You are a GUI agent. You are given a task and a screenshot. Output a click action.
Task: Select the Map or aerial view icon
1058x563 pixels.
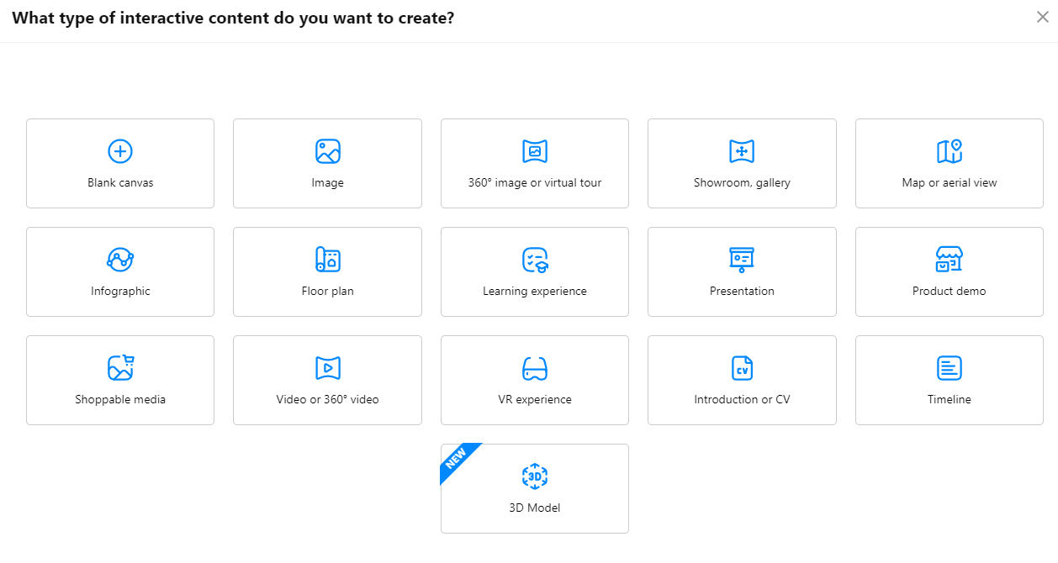(949, 151)
